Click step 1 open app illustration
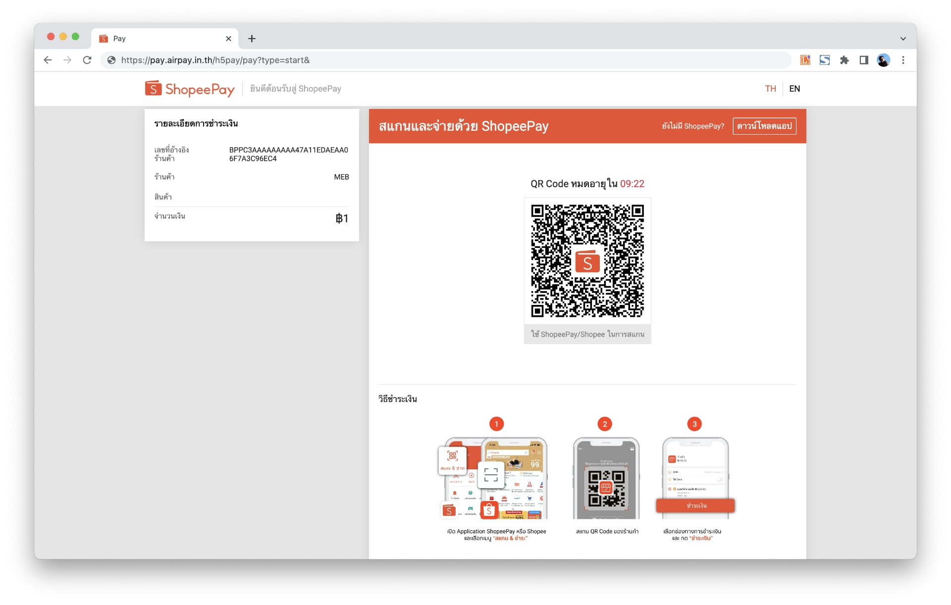Screen dimensions: 951x605 [494, 477]
